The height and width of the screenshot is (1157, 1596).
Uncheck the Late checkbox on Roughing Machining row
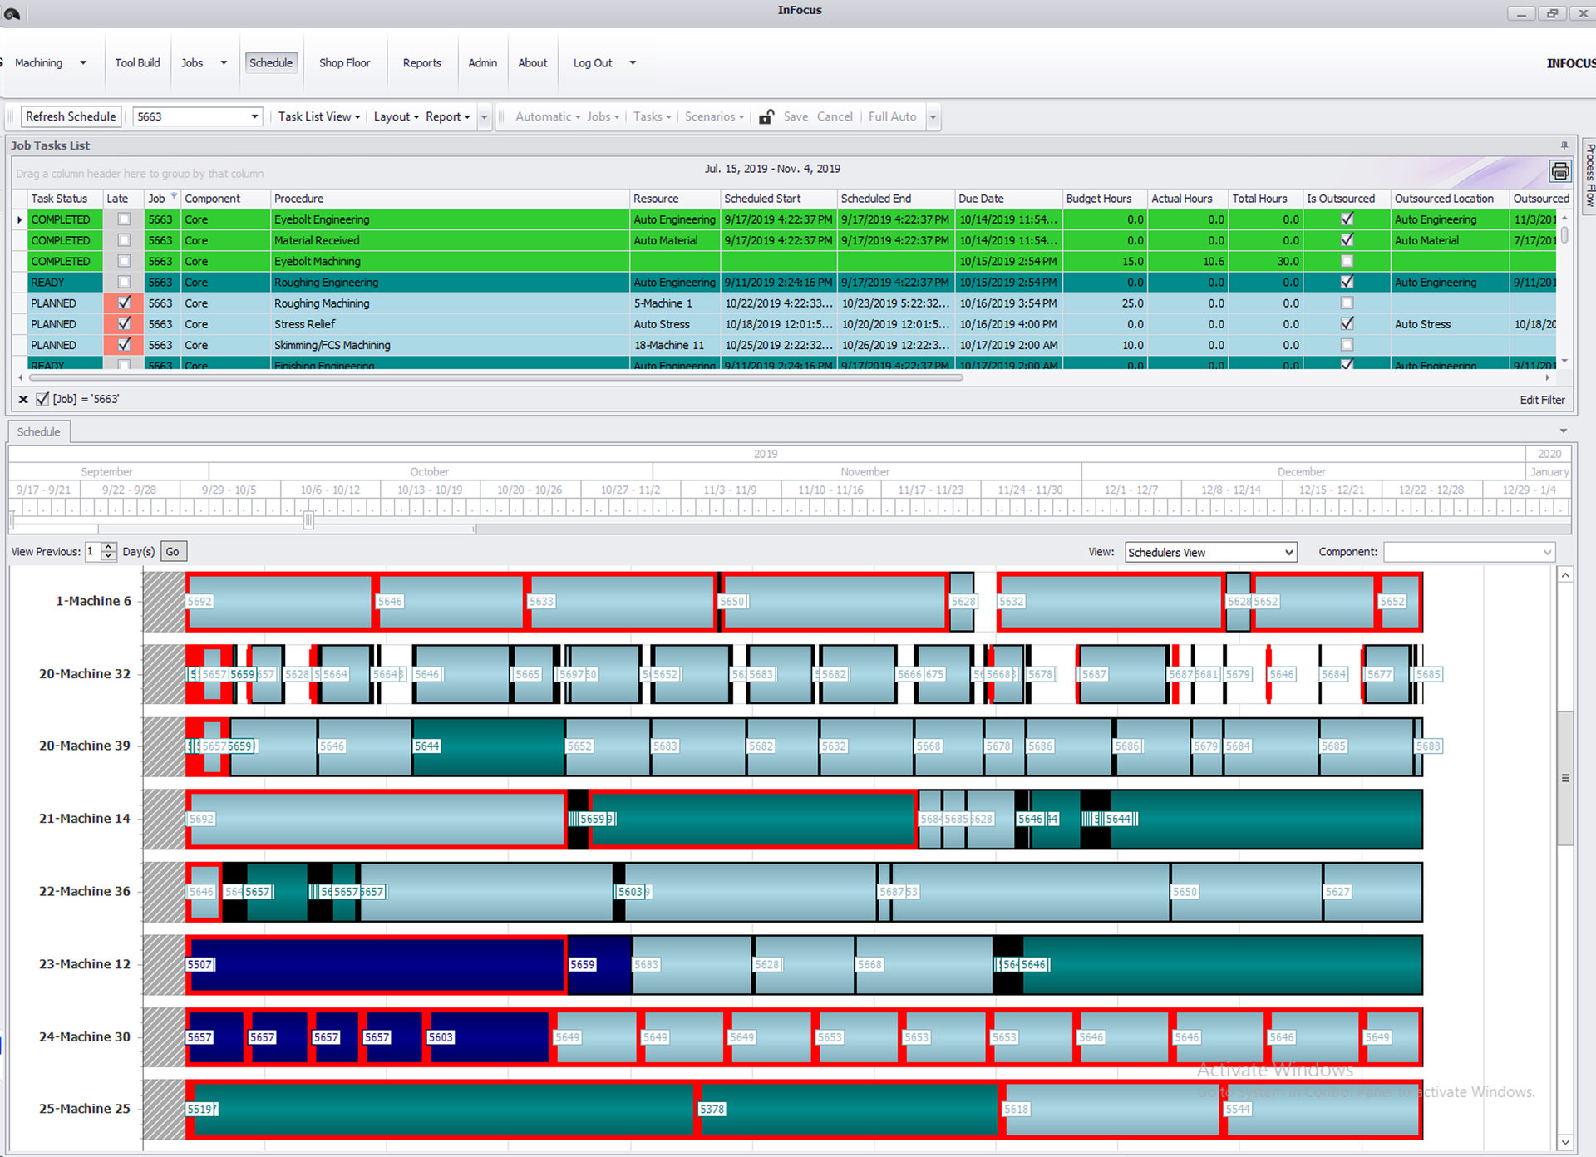click(125, 303)
